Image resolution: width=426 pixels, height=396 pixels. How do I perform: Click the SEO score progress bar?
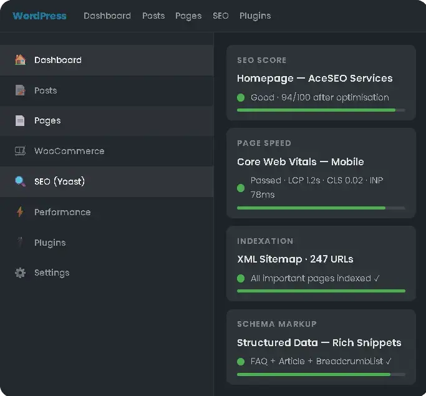(x=321, y=110)
